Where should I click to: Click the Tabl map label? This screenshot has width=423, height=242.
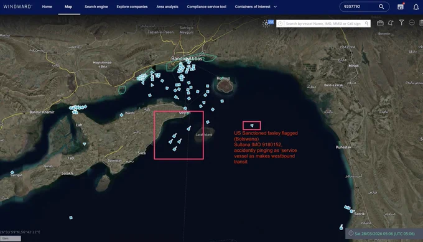coord(71,158)
